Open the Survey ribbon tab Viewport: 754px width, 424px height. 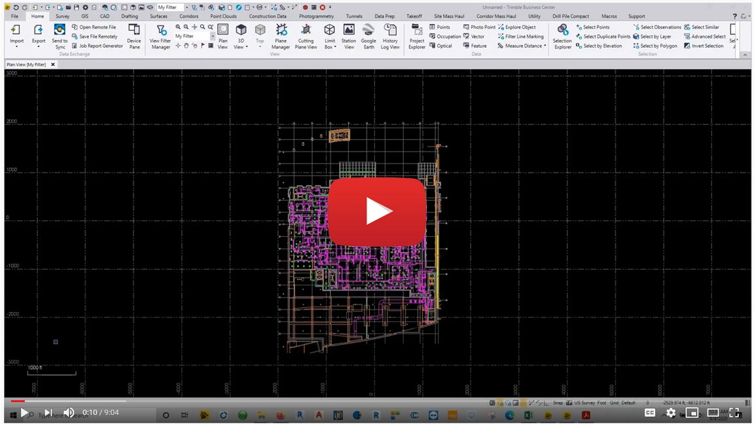[x=63, y=16]
